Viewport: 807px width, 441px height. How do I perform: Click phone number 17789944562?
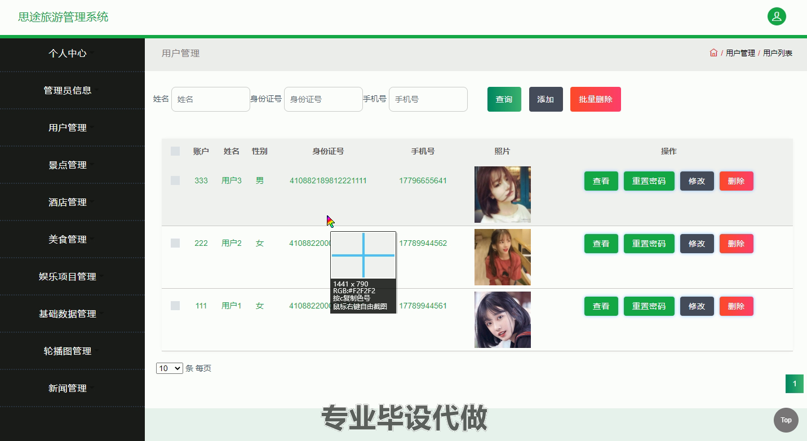pyautogui.click(x=423, y=243)
